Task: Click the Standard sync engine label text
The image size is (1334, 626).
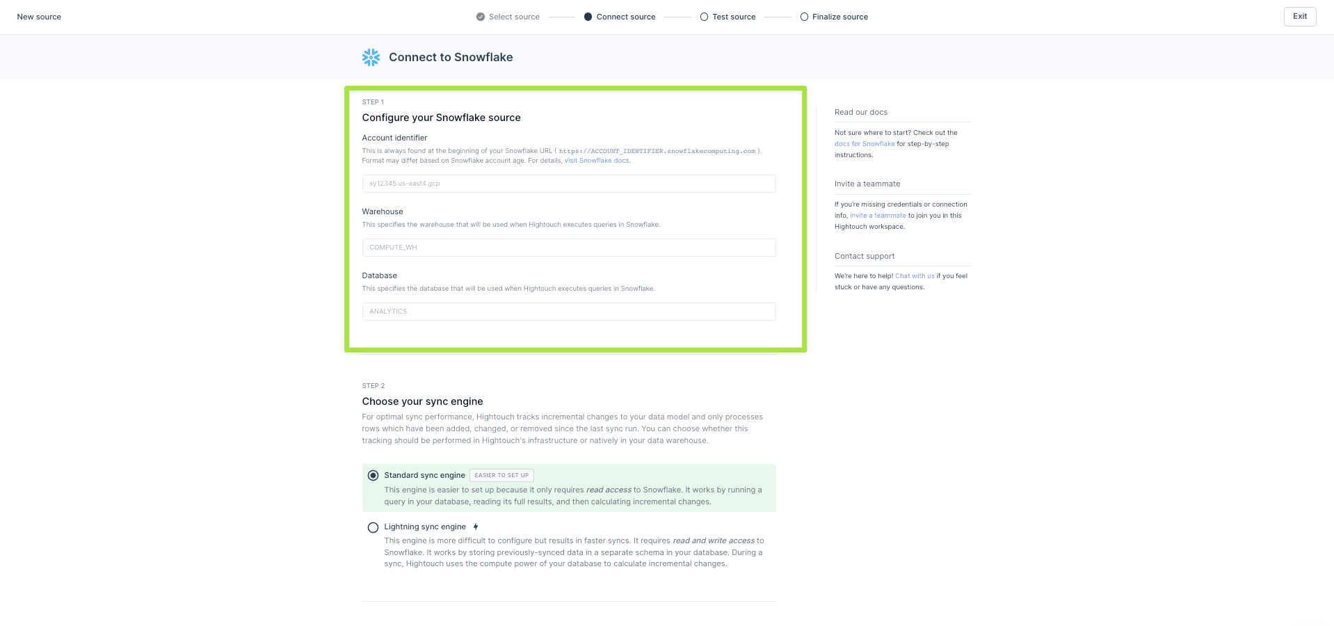Action: (424, 475)
